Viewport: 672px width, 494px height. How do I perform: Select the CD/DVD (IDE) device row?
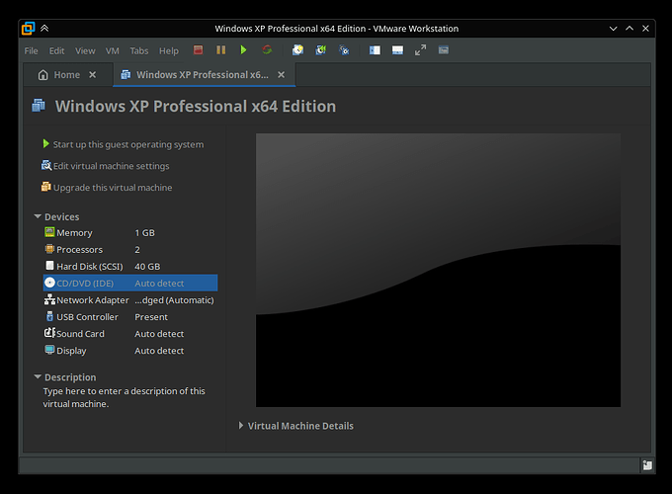click(130, 283)
